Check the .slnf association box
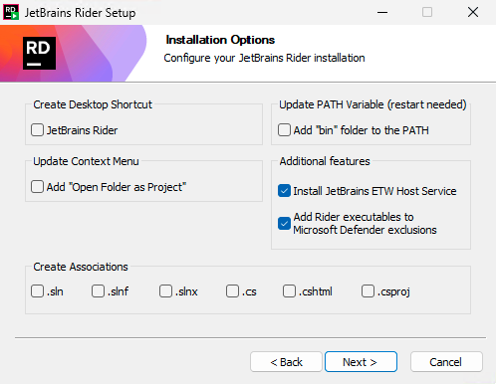 98,291
